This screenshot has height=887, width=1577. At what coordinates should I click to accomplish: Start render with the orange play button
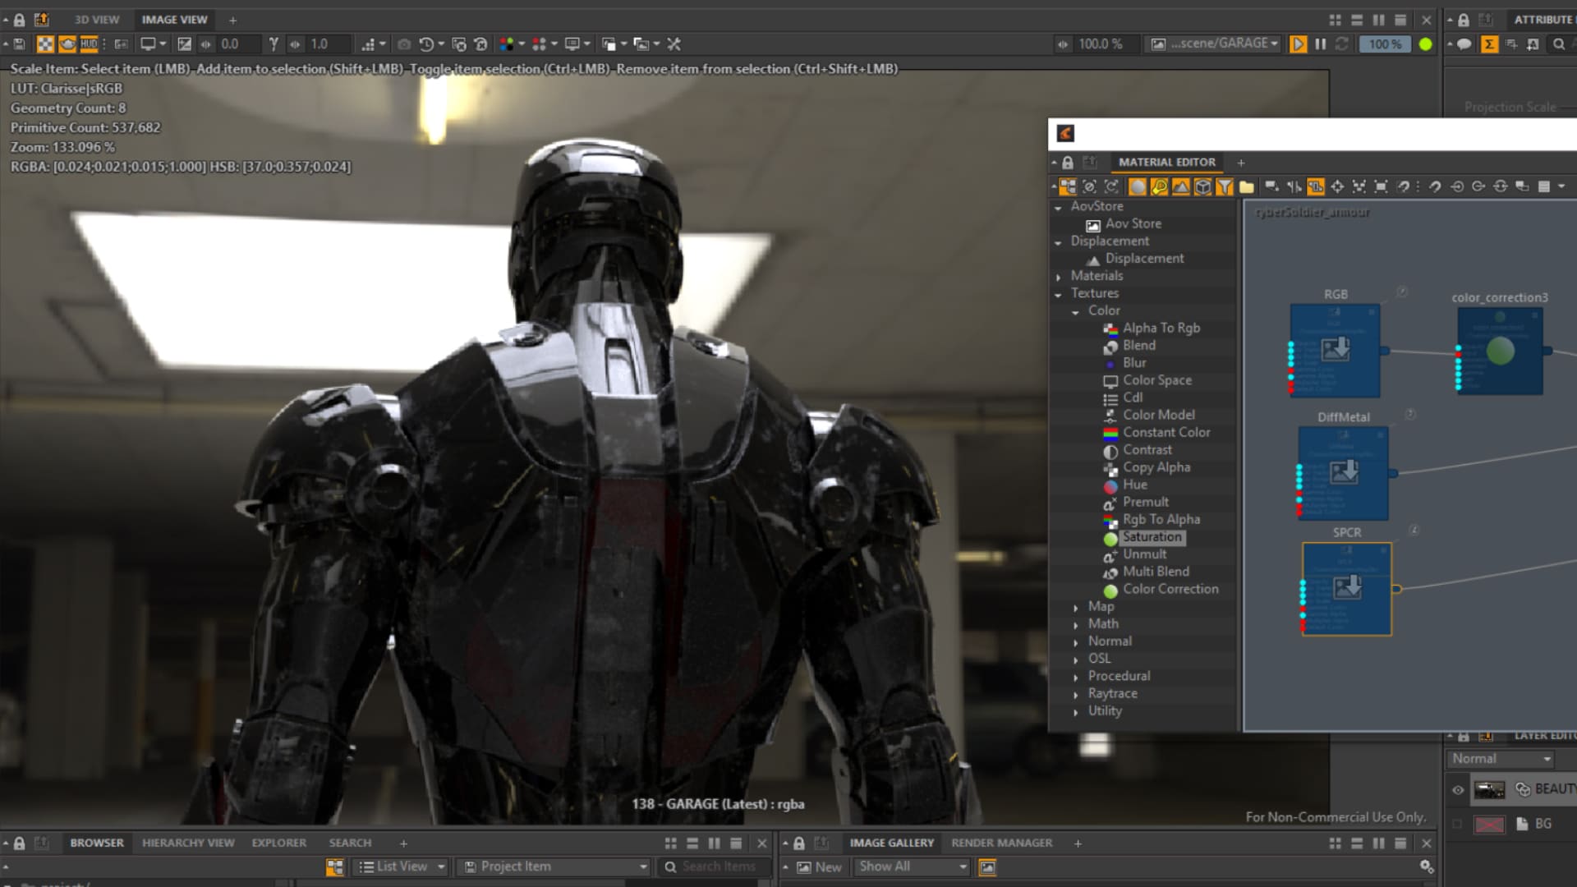(x=1298, y=44)
